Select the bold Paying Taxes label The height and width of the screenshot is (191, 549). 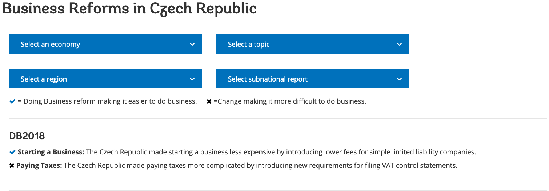[39, 166]
